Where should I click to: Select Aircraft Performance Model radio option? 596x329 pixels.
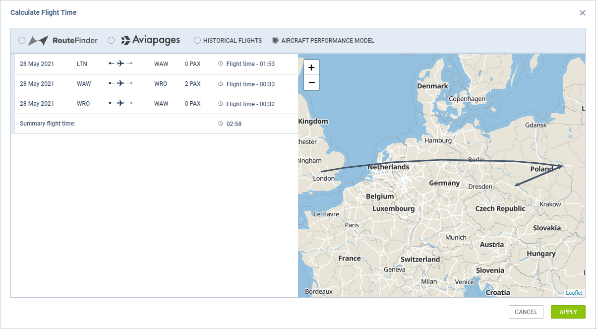point(275,40)
